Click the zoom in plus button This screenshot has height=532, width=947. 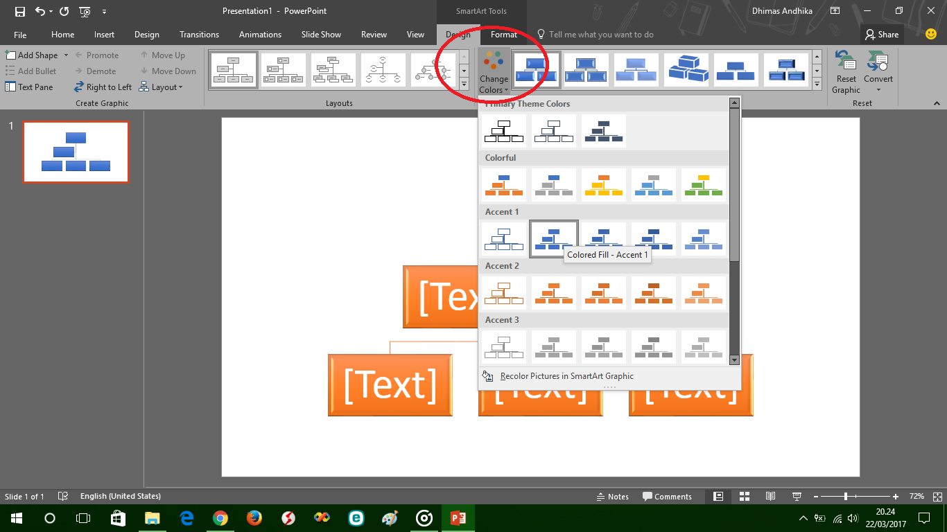coord(896,496)
